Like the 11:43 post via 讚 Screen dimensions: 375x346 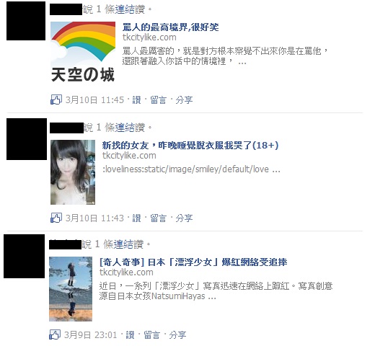[136, 218]
